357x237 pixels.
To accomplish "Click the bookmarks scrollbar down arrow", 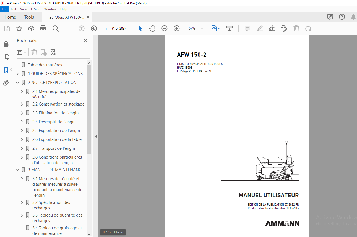I will coord(89,234).
